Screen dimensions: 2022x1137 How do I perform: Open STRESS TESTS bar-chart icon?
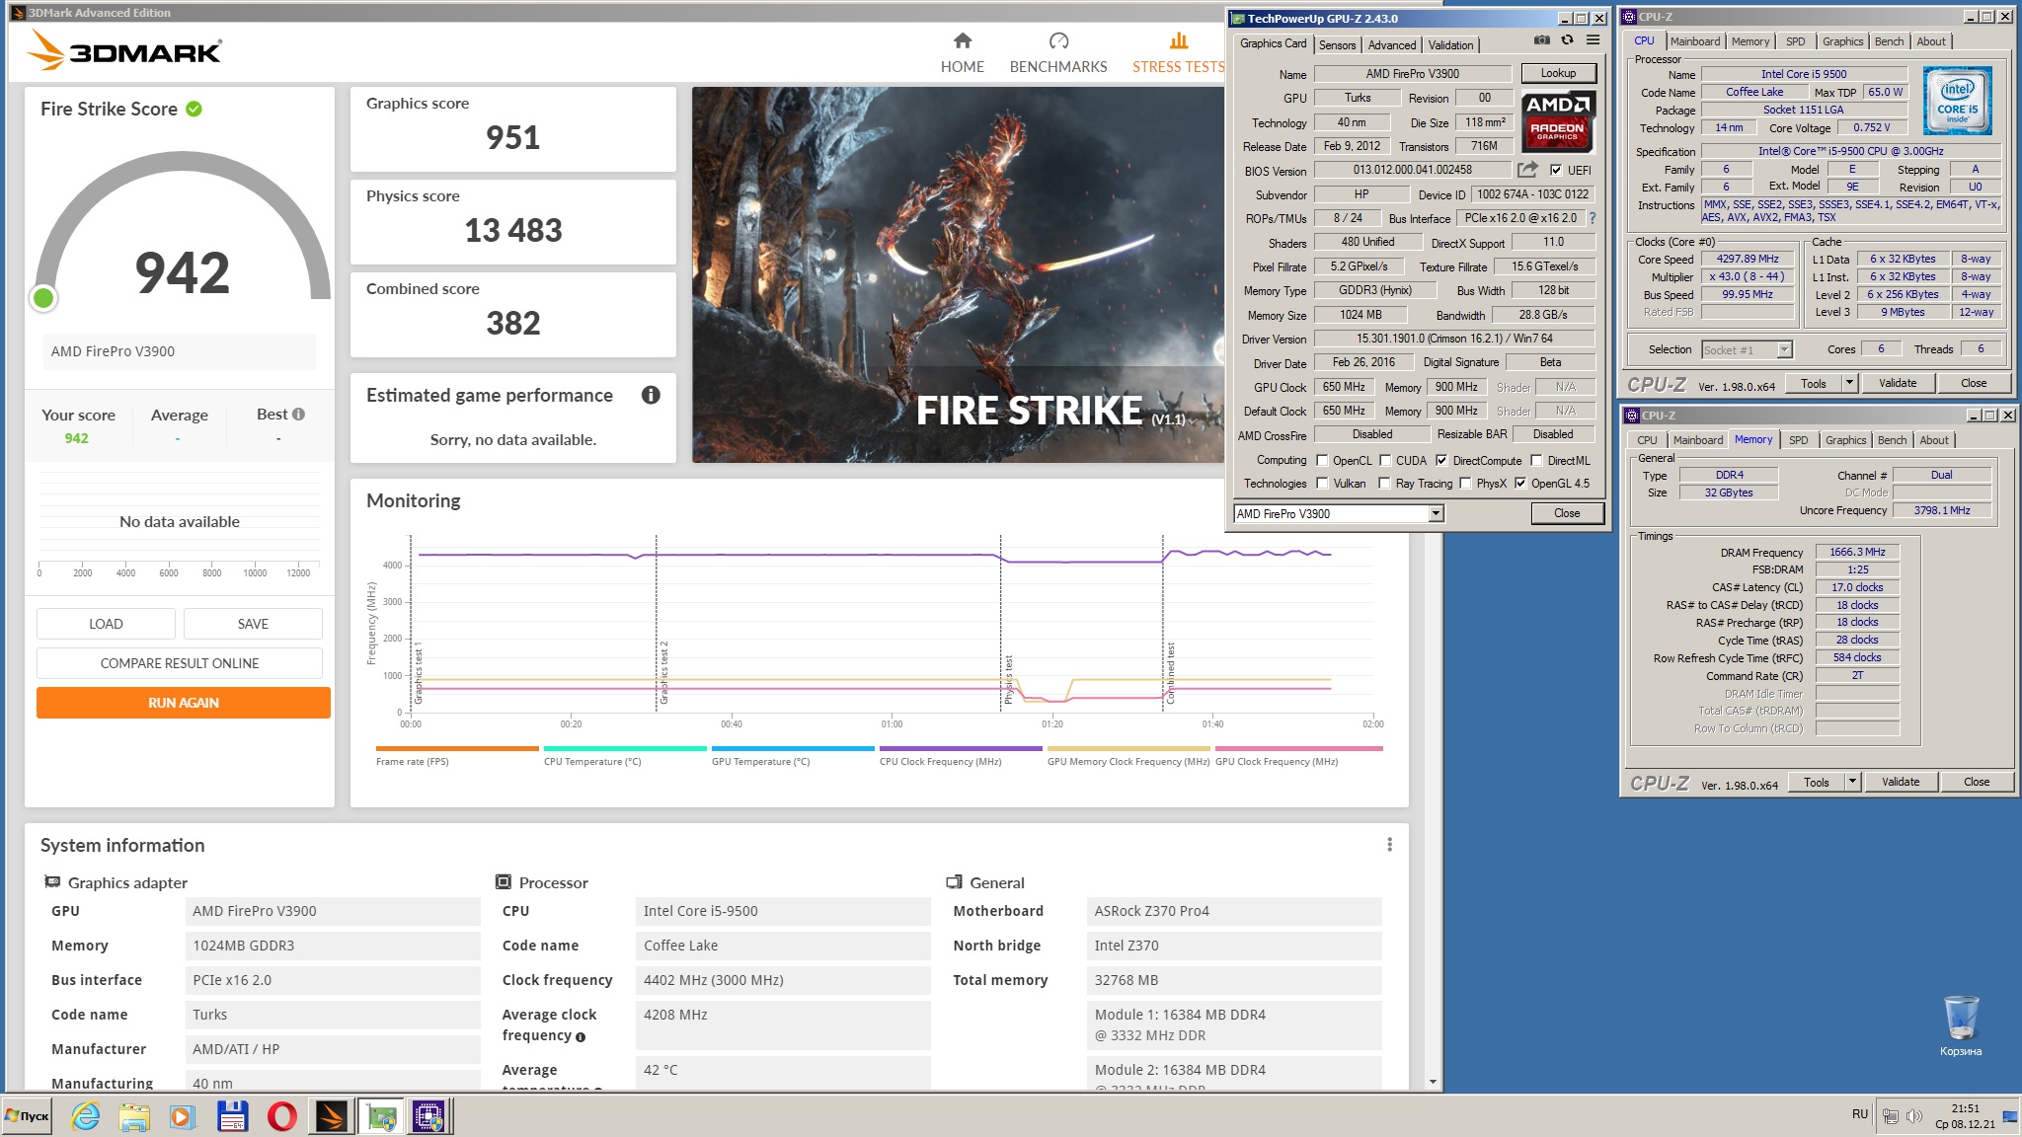(1178, 40)
